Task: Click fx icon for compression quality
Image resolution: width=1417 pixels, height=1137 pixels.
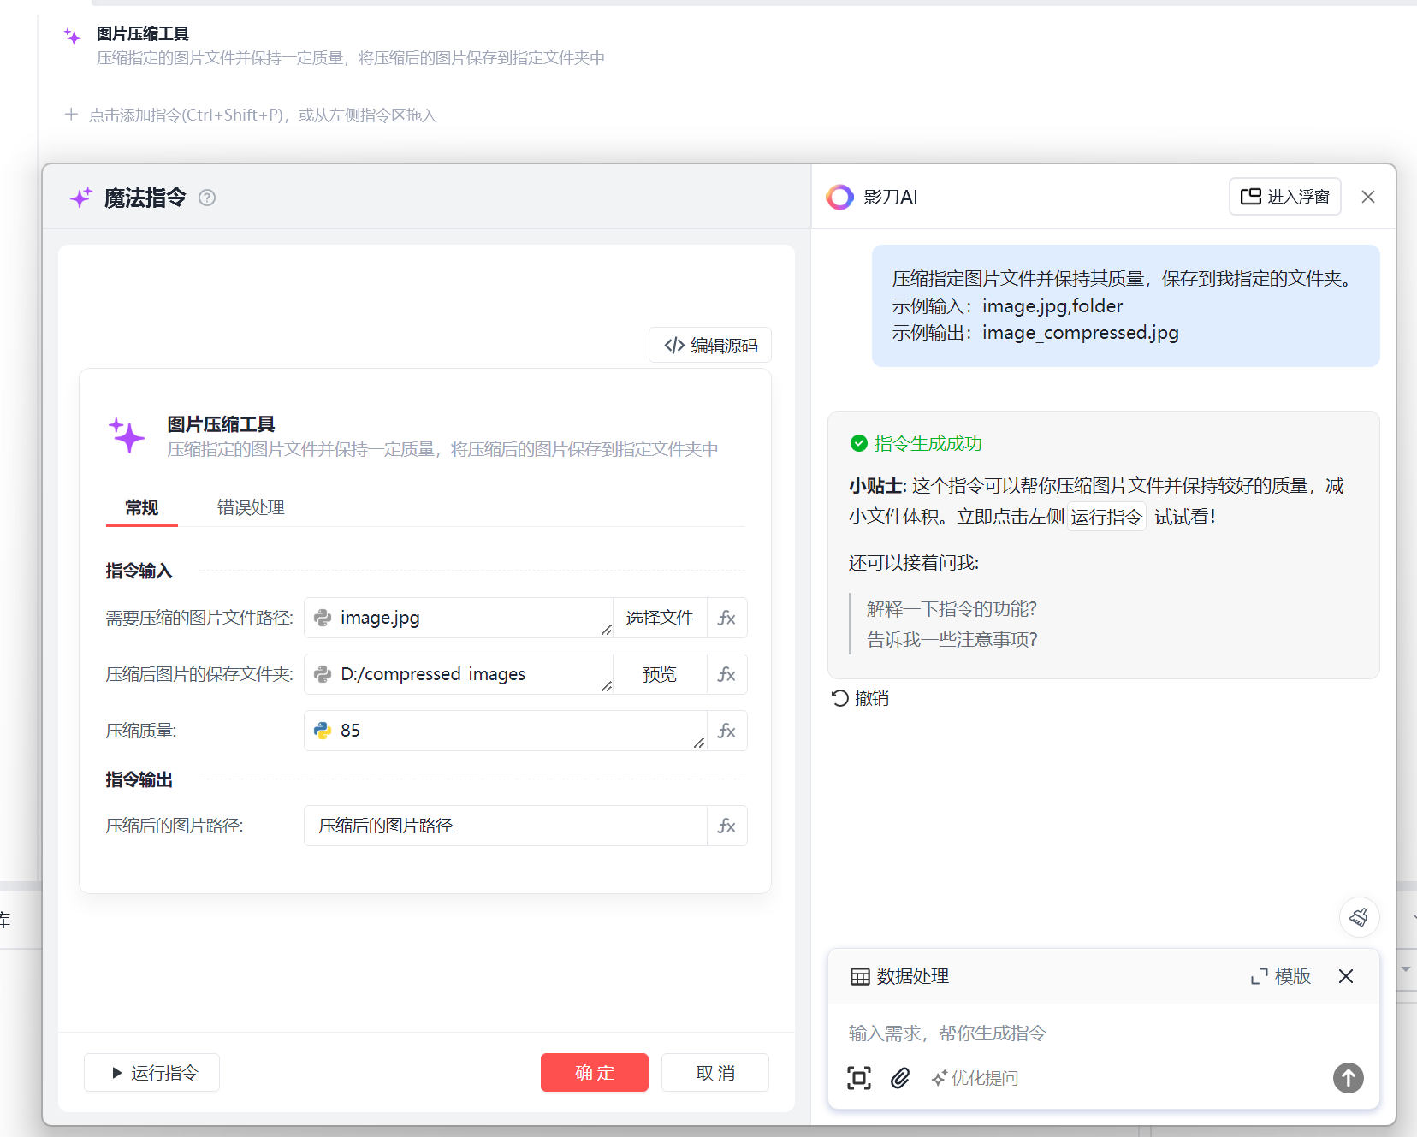Action: pos(726,731)
